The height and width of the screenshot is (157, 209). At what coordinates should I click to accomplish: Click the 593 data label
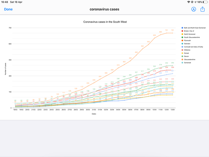pos(148,42)
